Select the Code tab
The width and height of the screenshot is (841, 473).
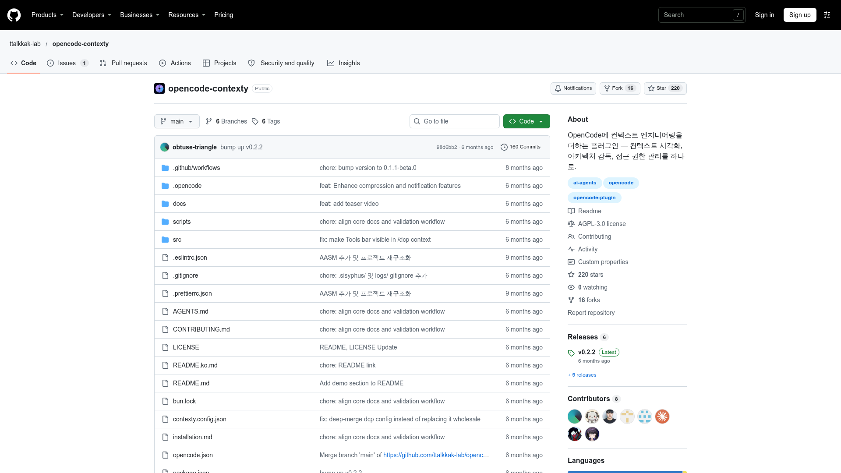click(24, 63)
